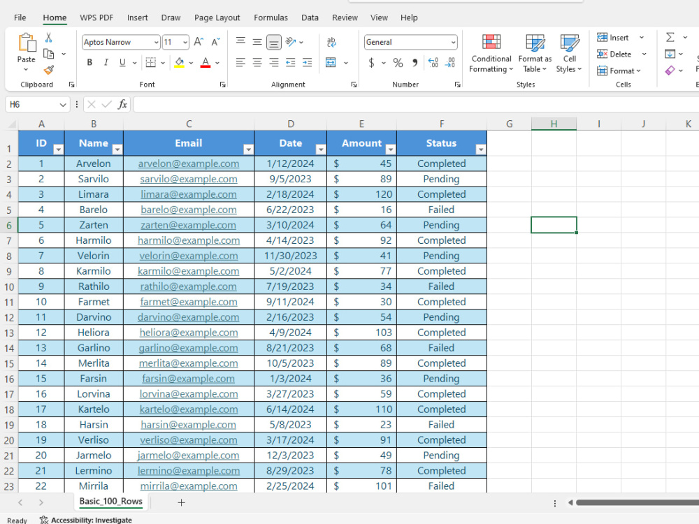Middle-align the cell contents
The height and width of the screenshot is (524, 699).
click(257, 41)
